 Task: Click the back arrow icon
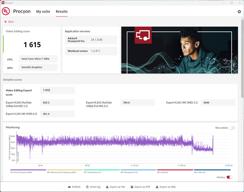pos(6,22)
